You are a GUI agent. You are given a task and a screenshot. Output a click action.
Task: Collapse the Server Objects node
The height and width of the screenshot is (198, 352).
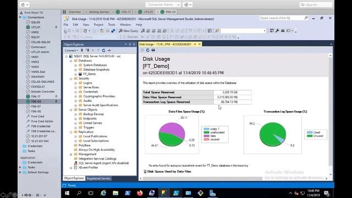71,110
